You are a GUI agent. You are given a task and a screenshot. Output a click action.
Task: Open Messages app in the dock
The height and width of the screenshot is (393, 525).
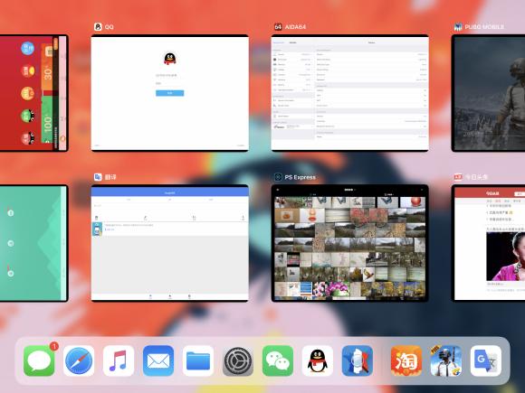(x=39, y=360)
